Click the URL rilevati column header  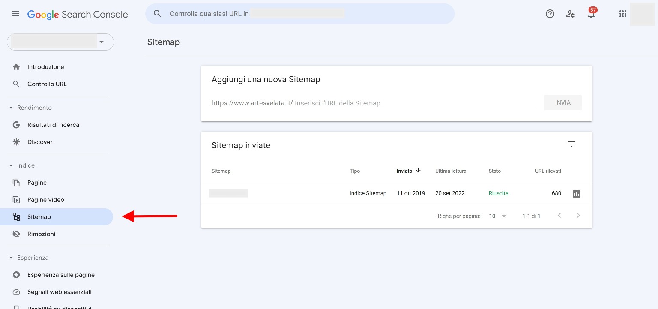pos(548,171)
